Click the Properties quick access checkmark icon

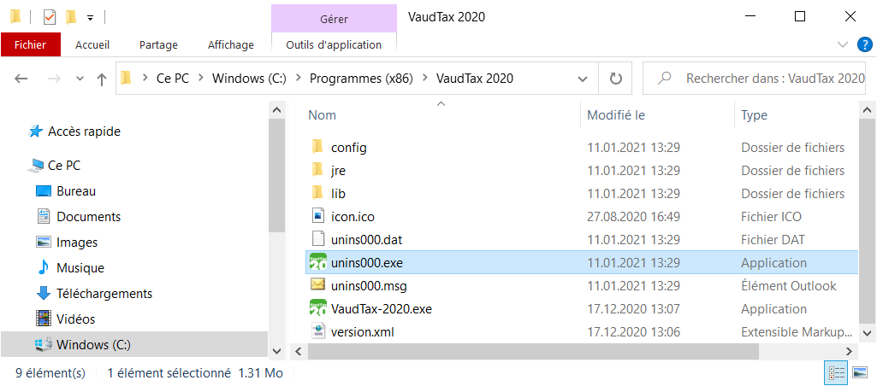click(50, 17)
